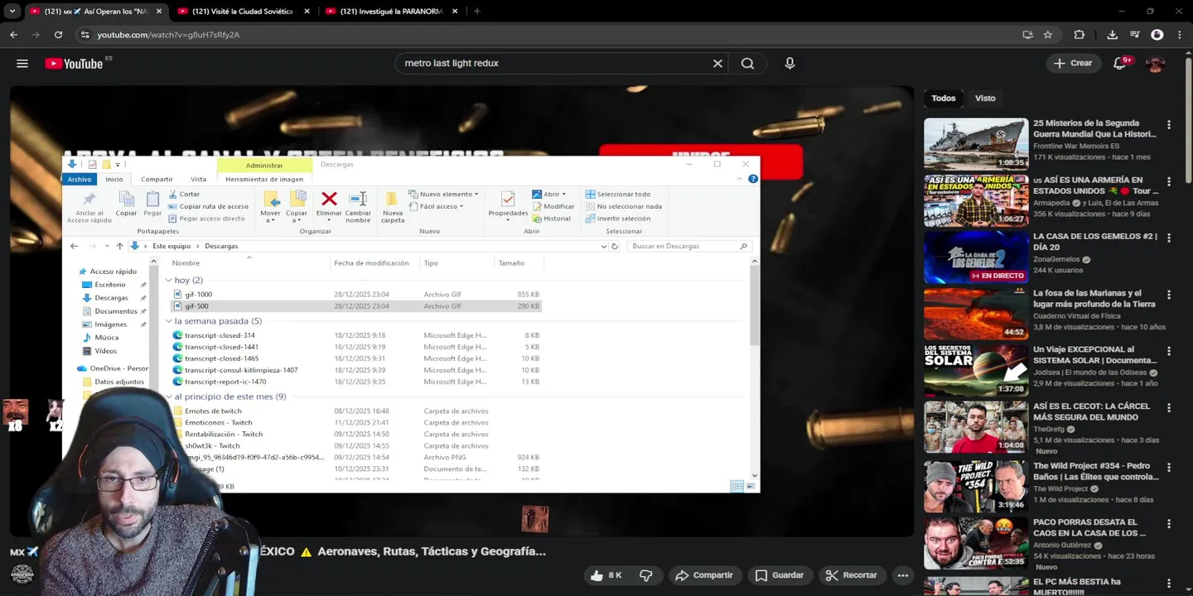The image size is (1193, 596).
Task: Click the dislike thumbs-down button
Action: tap(646, 575)
